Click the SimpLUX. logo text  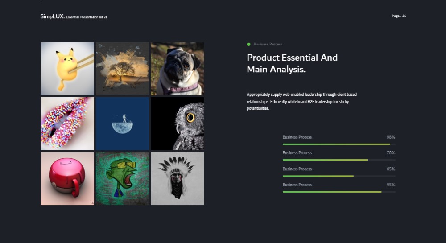[53, 16]
